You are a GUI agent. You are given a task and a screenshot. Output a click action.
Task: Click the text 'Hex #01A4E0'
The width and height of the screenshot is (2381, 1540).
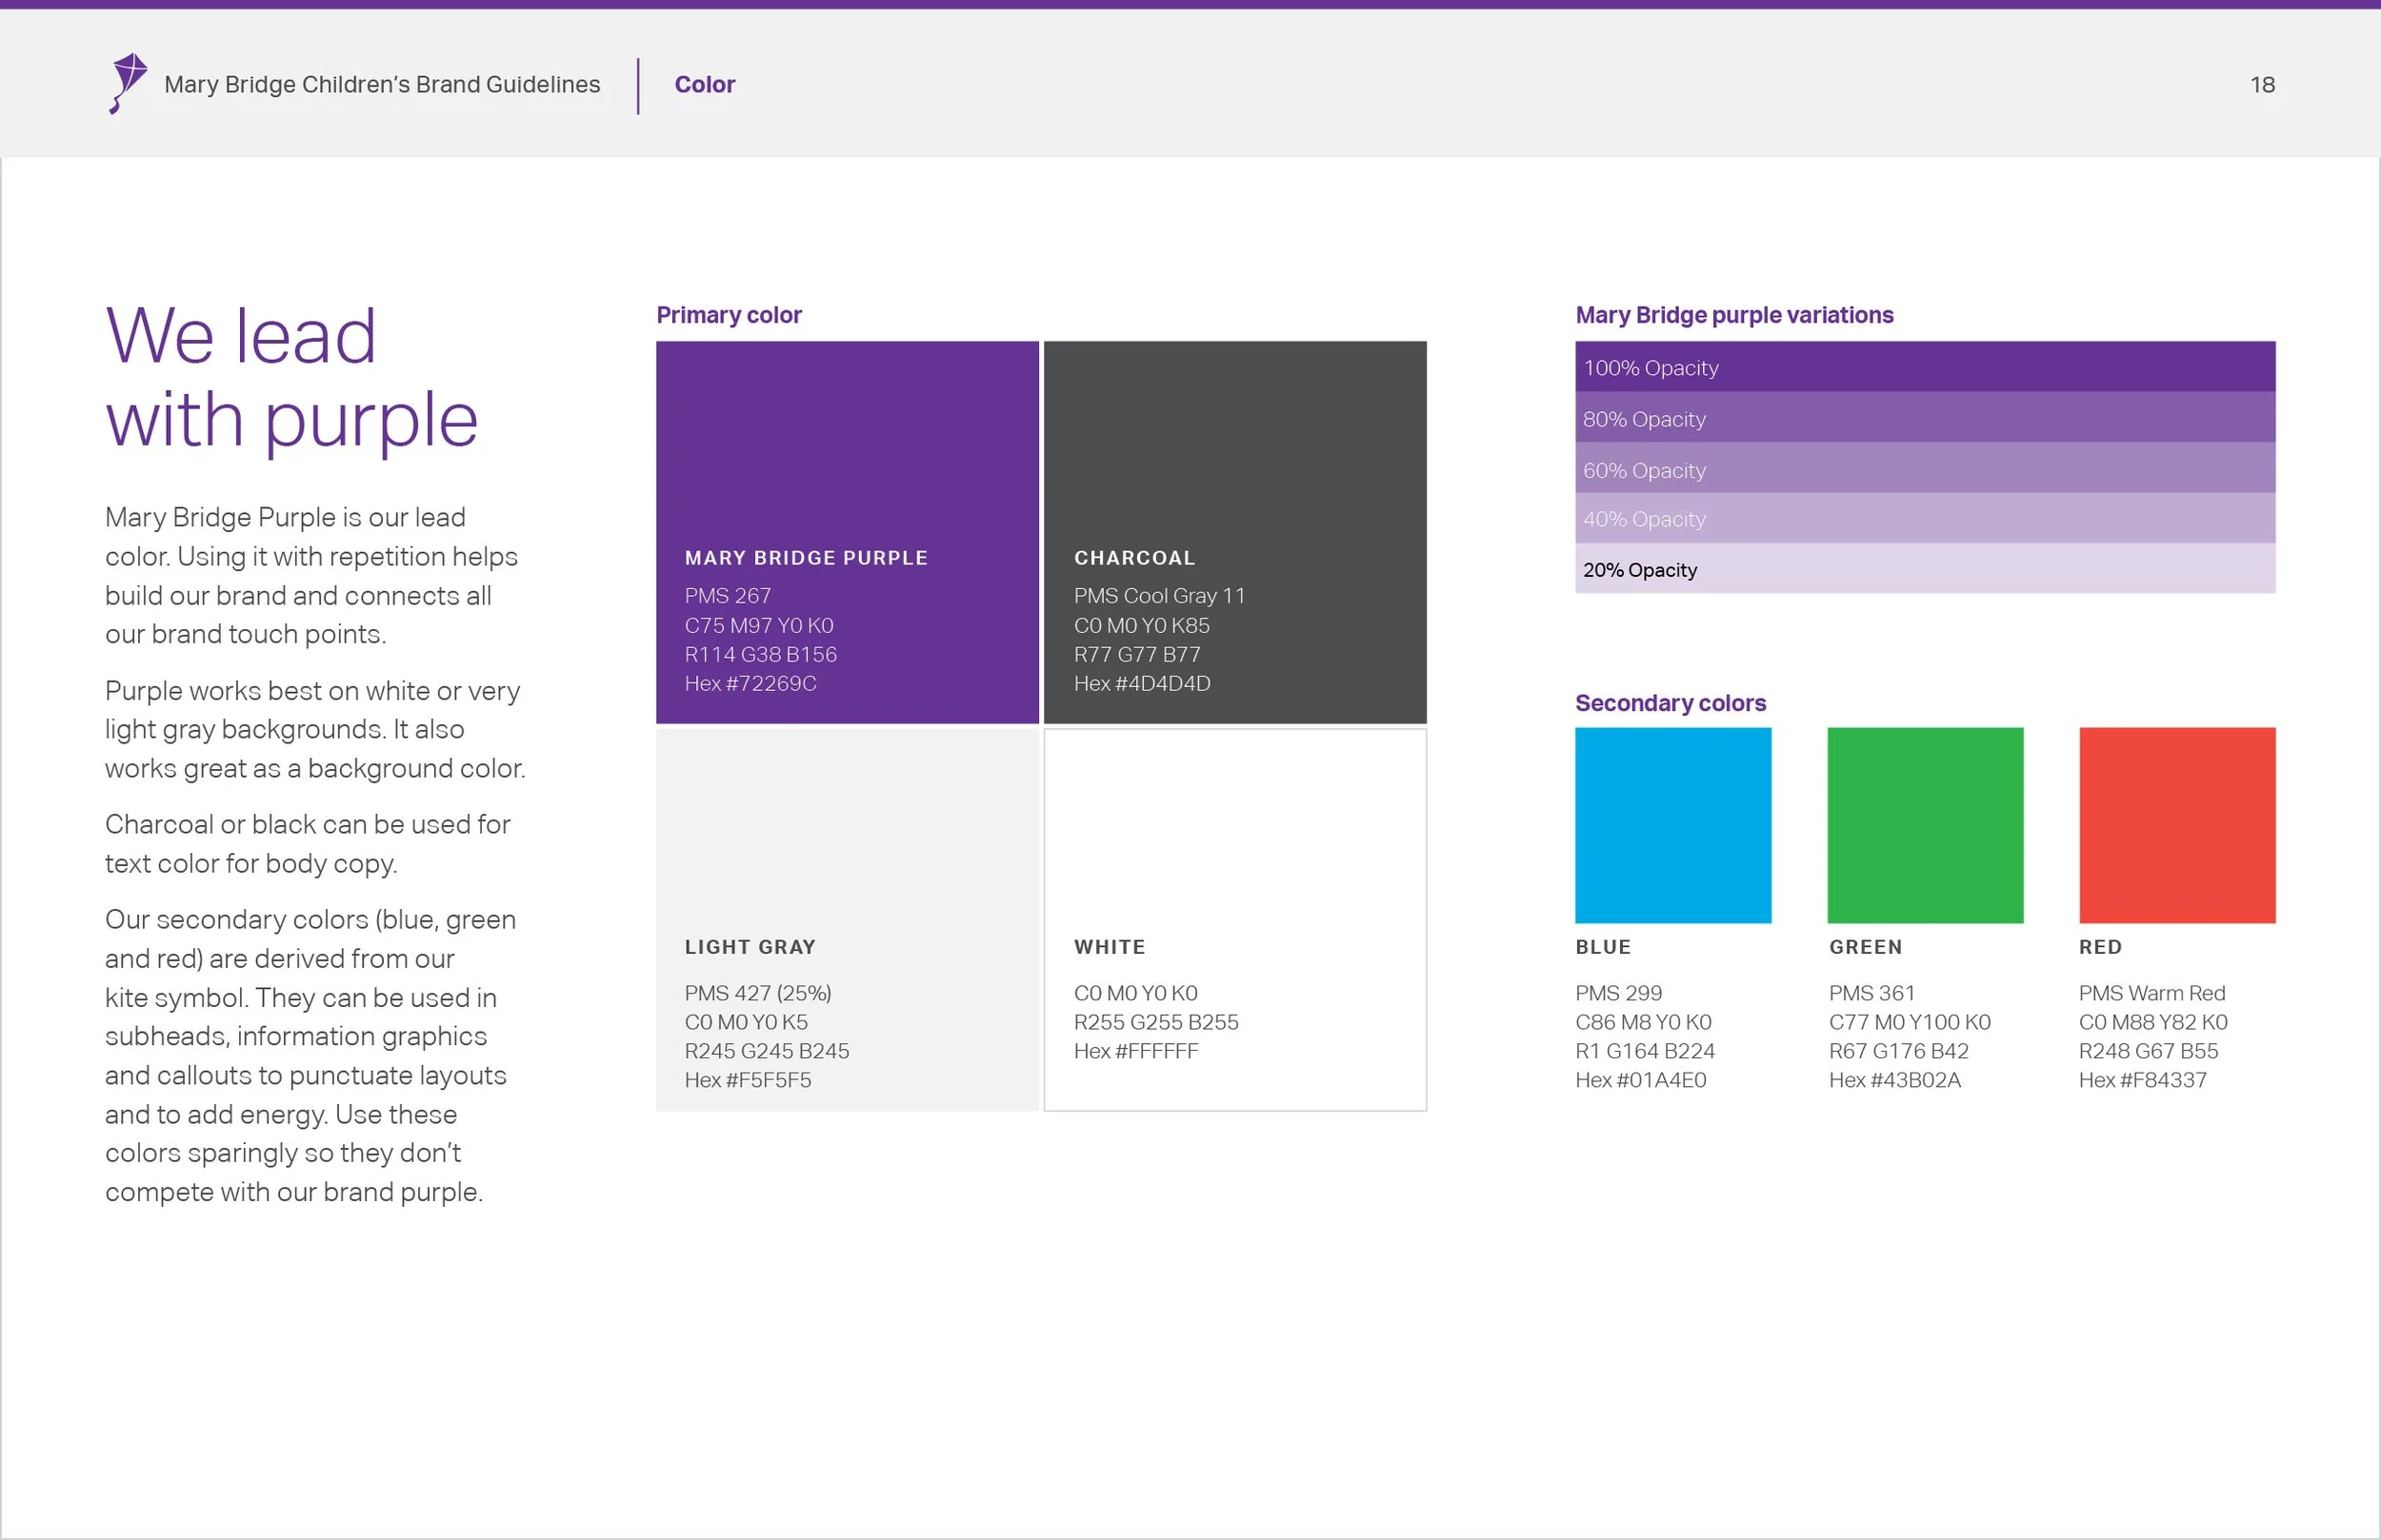coord(1641,1080)
